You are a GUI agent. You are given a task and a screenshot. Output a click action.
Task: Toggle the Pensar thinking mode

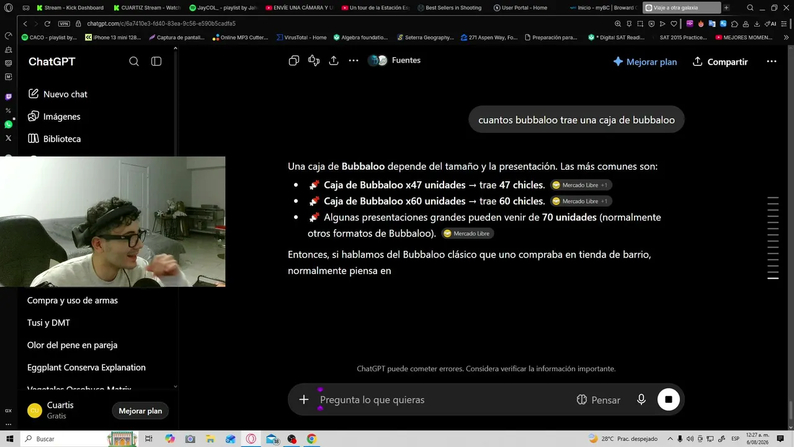coord(598,400)
